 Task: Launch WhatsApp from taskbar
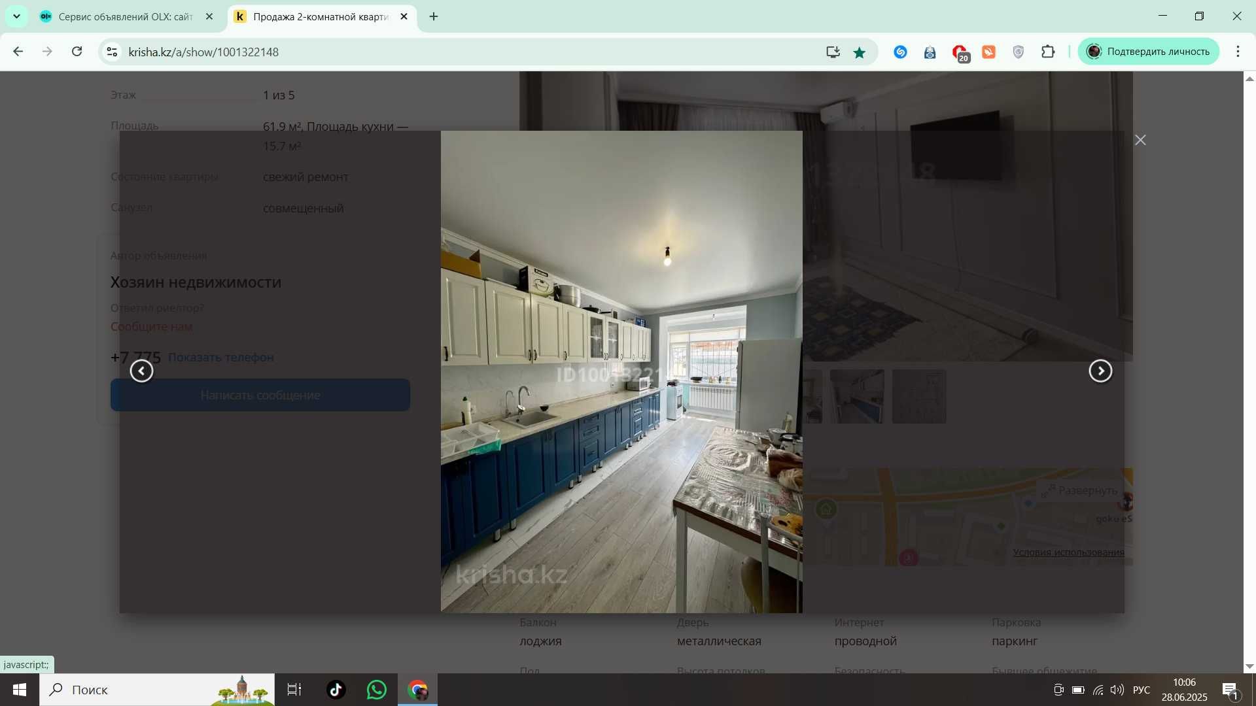coord(377,690)
